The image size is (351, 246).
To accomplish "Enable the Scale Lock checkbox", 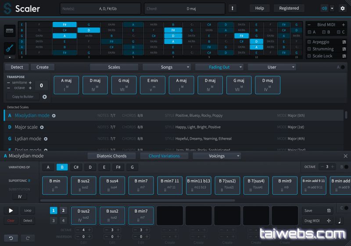I will click(309, 56).
